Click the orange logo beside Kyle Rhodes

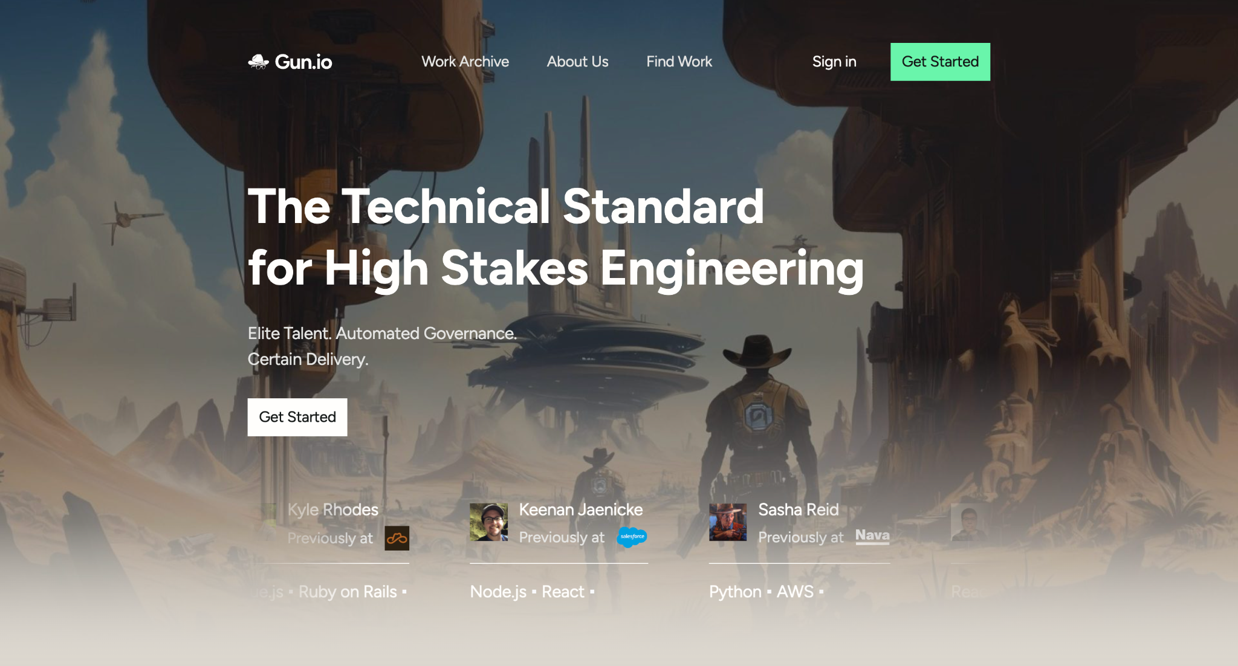pos(397,538)
